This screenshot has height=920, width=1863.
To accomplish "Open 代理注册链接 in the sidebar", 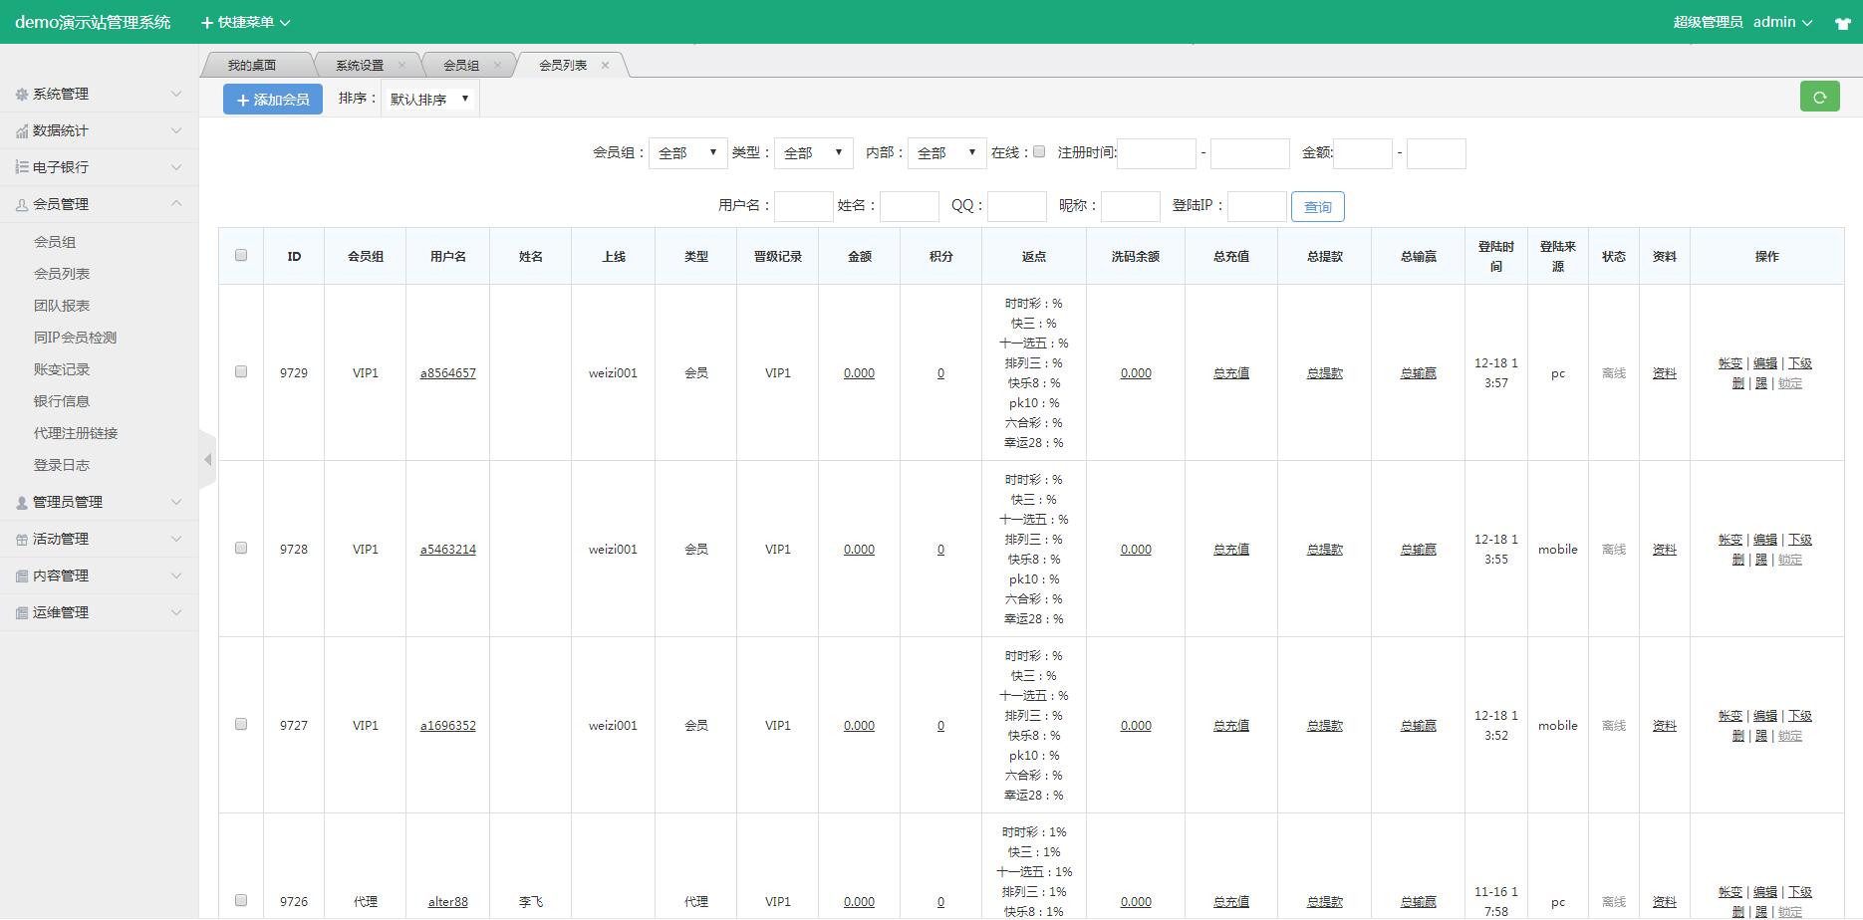I will [76, 433].
